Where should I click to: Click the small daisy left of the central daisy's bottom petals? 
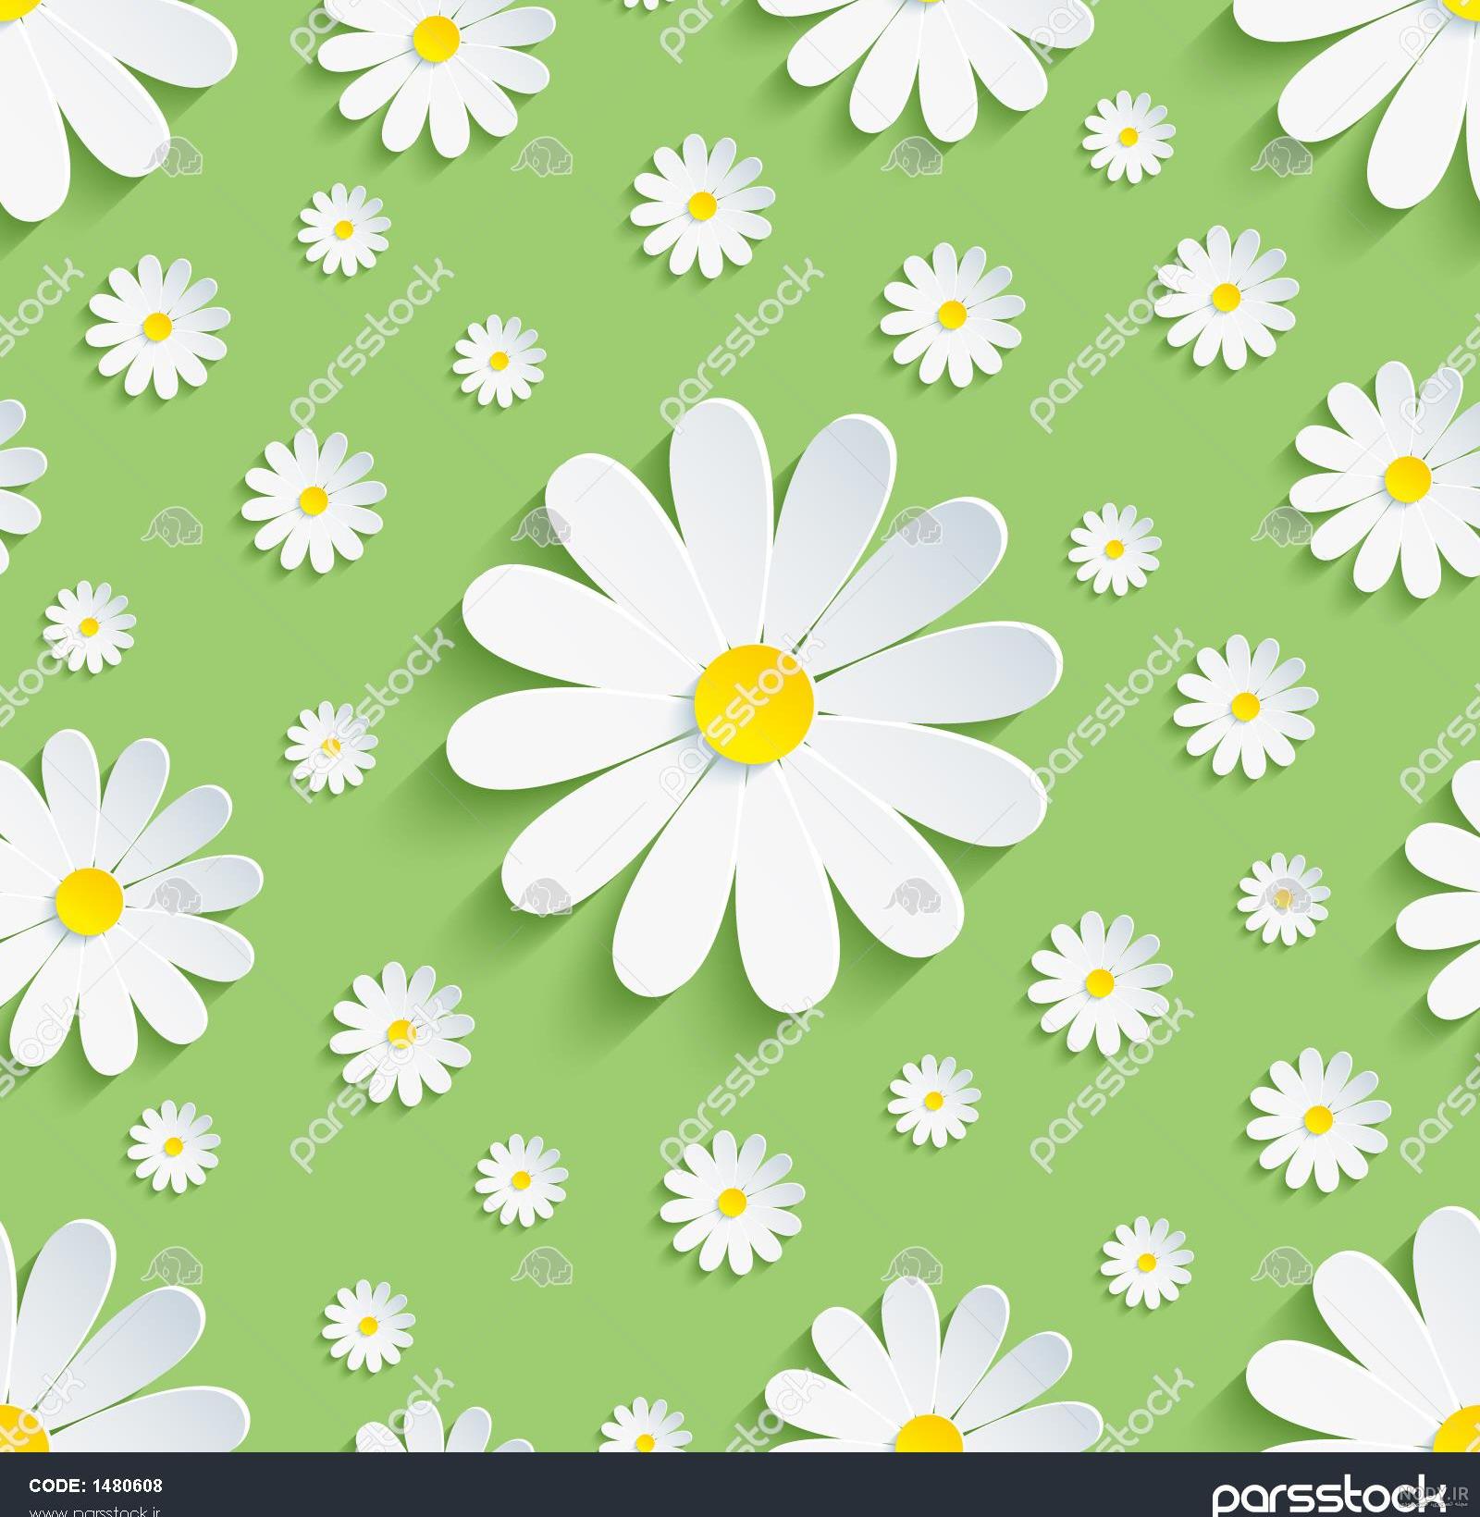[399, 1031]
